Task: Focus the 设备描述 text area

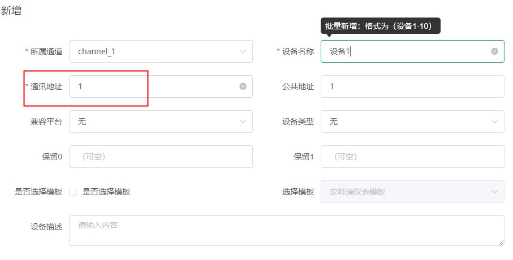Action: tap(287, 231)
